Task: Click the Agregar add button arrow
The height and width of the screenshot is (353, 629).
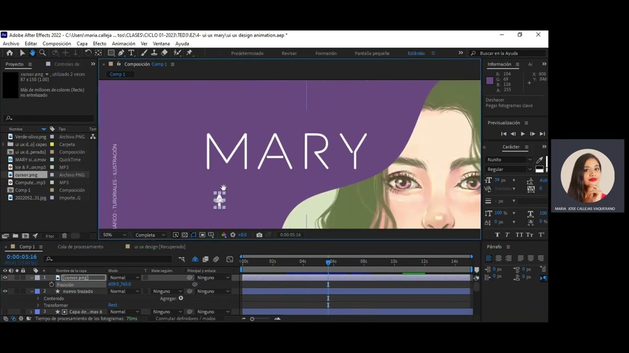Action: point(181,298)
